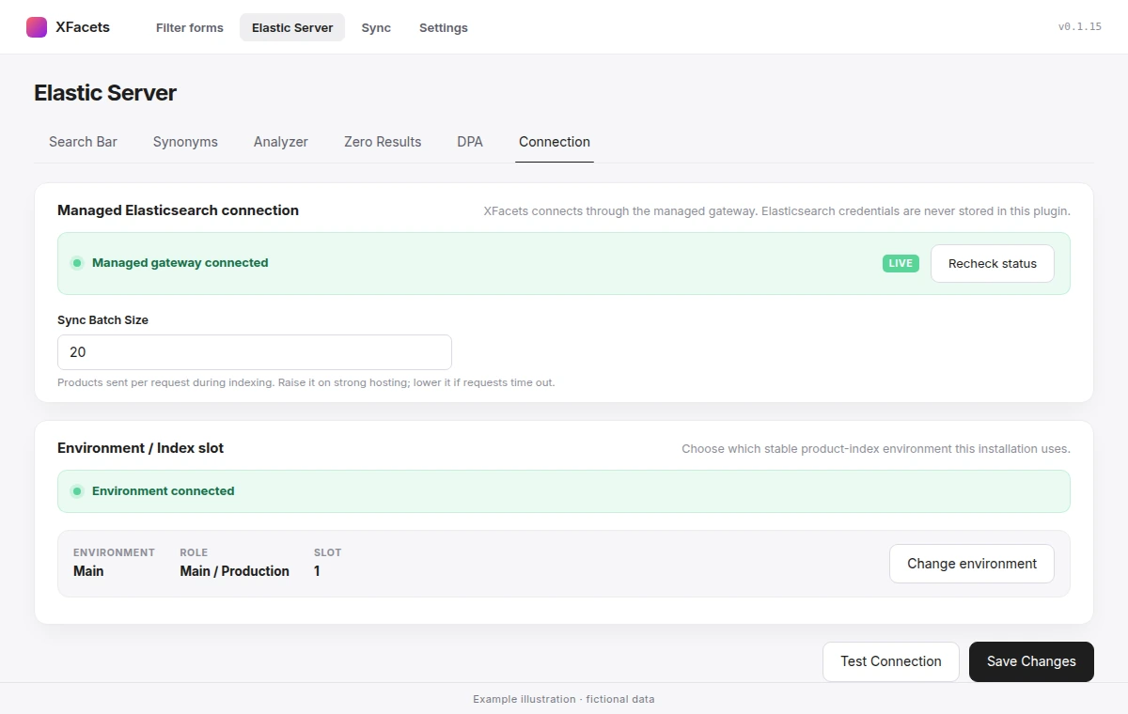The image size is (1128, 714).
Task: Open the DPA tab
Action: pyautogui.click(x=470, y=142)
